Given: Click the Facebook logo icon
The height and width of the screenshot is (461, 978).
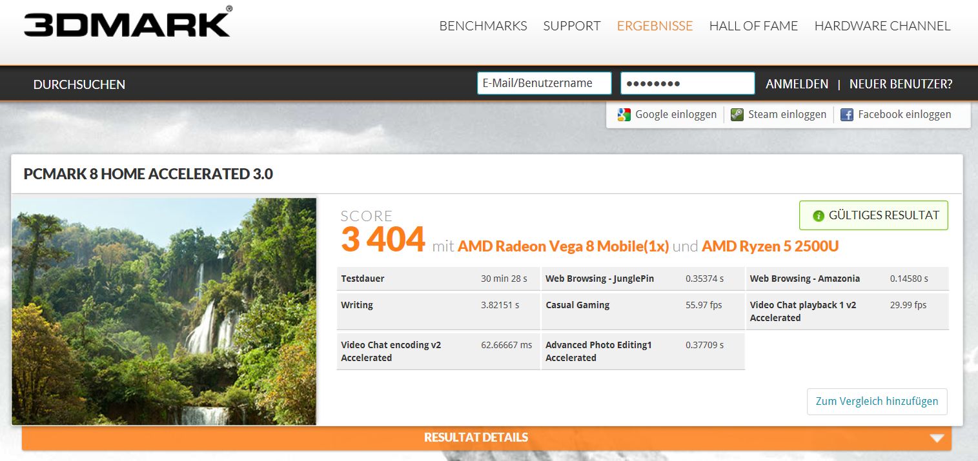Looking at the screenshot, I should pyautogui.click(x=846, y=115).
